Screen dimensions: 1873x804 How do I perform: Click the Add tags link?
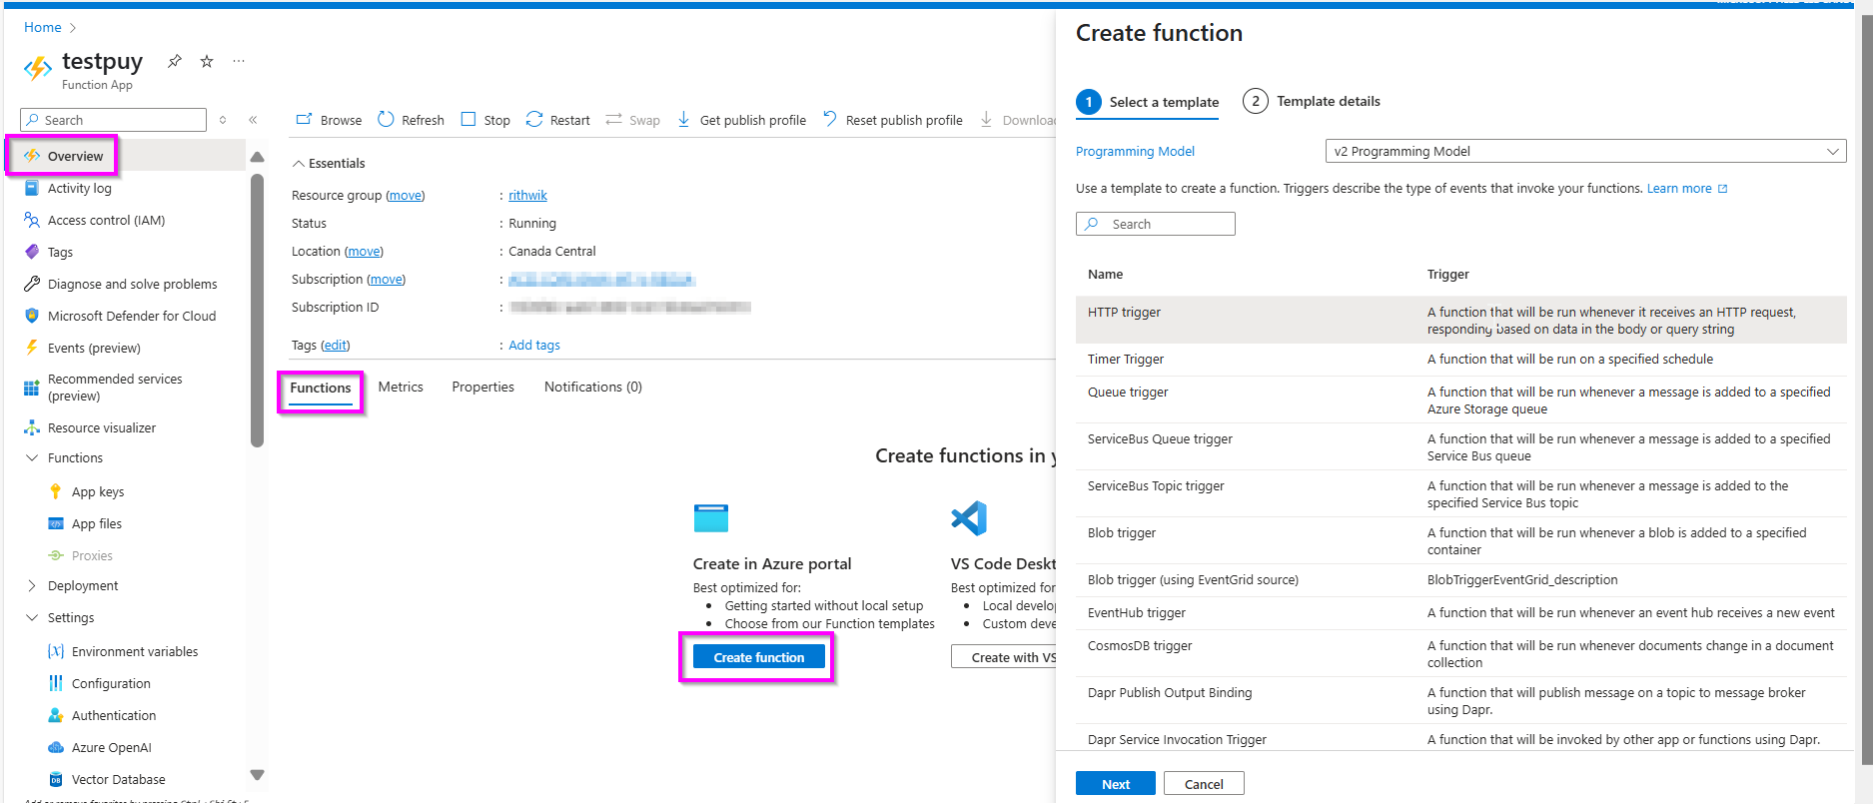tap(534, 345)
